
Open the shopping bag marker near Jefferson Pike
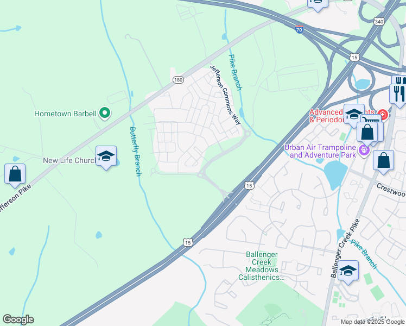pyautogui.click(x=15, y=174)
